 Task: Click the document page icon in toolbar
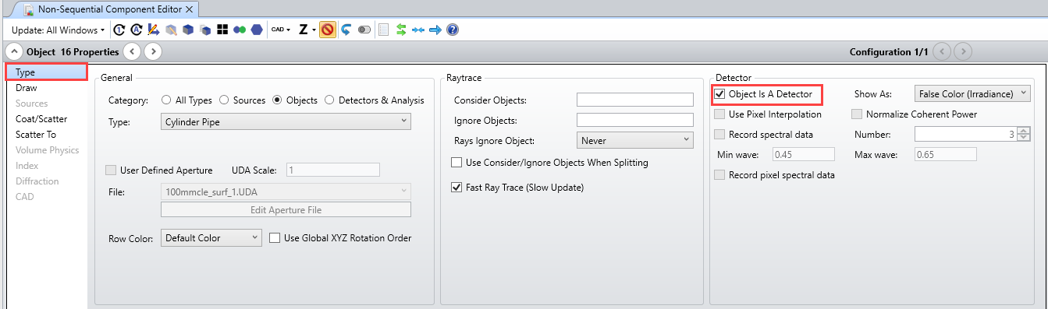(x=383, y=30)
